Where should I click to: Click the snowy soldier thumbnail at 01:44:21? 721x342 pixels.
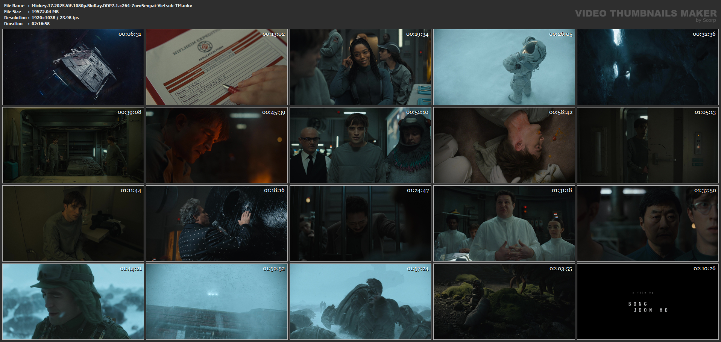tap(73, 301)
